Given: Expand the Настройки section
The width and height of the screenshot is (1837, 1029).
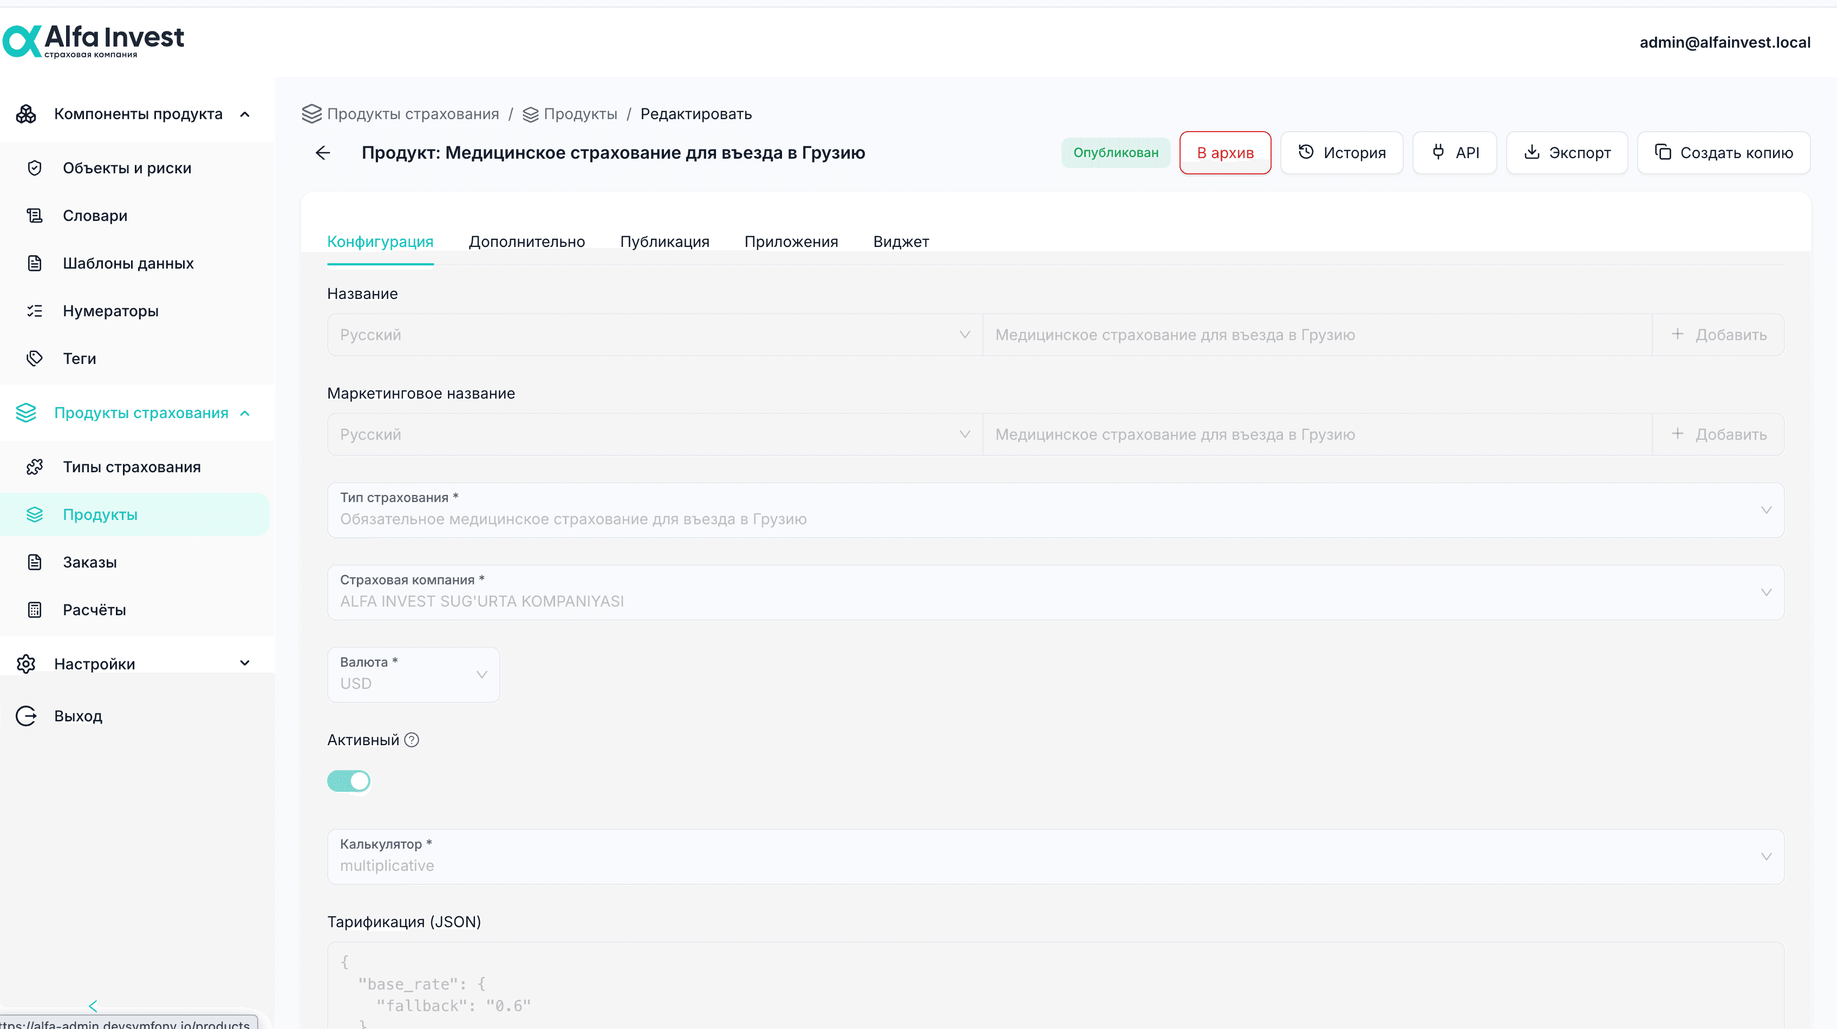Looking at the screenshot, I should [245, 663].
